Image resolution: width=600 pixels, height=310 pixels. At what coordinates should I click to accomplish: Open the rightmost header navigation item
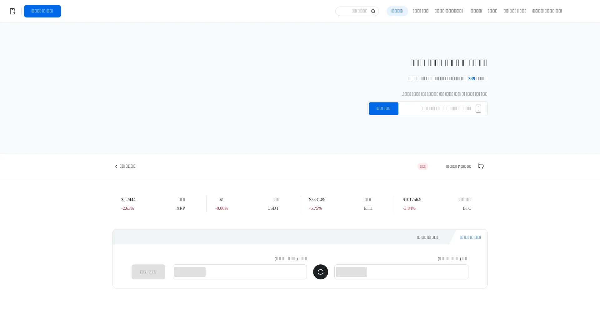547,11
